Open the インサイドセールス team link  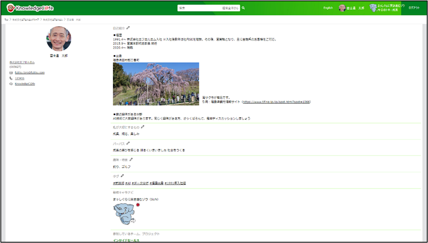126,240
